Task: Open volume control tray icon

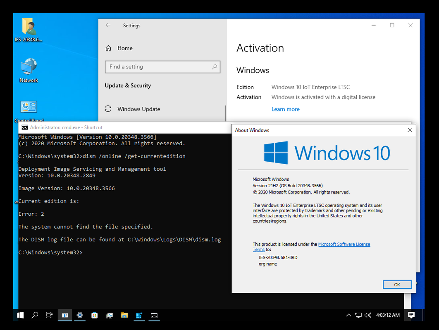Action: (368, 315)
